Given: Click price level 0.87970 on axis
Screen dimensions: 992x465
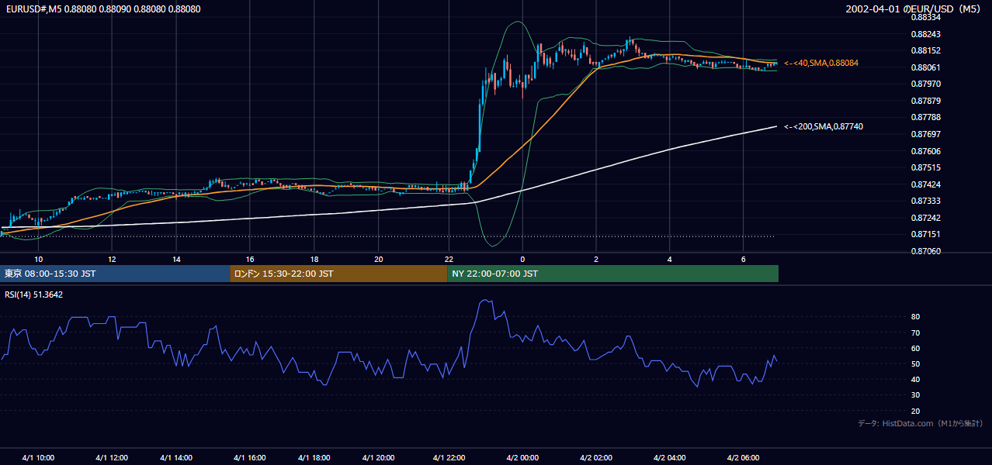Looking at the screenshot, I should coord(925,84).
